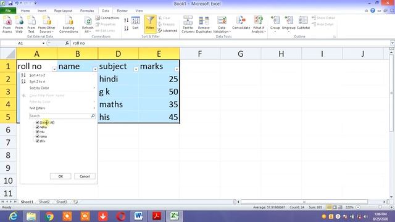Open Google Chrome from taskbar
The height and width of the screenshot is (222, 395).
(49, 216)
